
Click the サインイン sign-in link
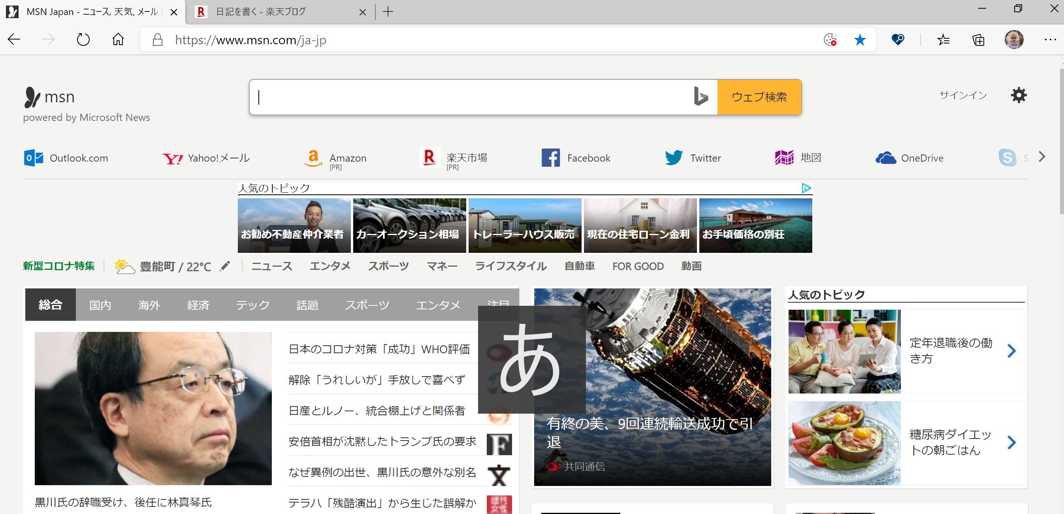click(x=963, y=95)
